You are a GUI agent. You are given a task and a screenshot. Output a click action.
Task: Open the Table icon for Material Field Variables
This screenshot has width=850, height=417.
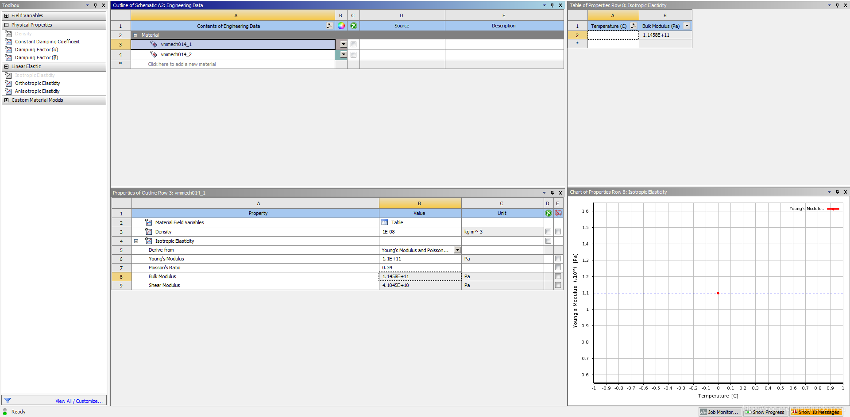[385, 222]
